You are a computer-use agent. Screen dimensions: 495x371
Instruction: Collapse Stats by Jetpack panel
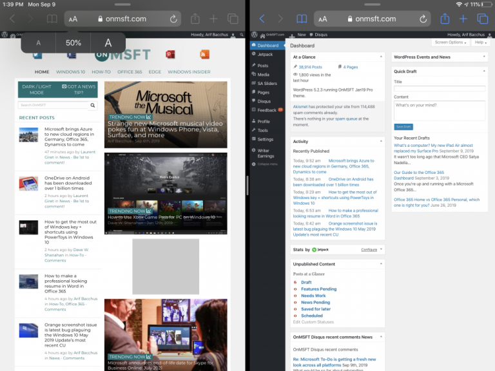(x=382, y=249)
